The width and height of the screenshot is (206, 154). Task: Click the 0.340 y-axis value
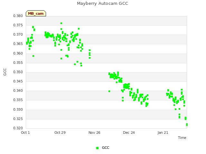[x=18, y=90]
